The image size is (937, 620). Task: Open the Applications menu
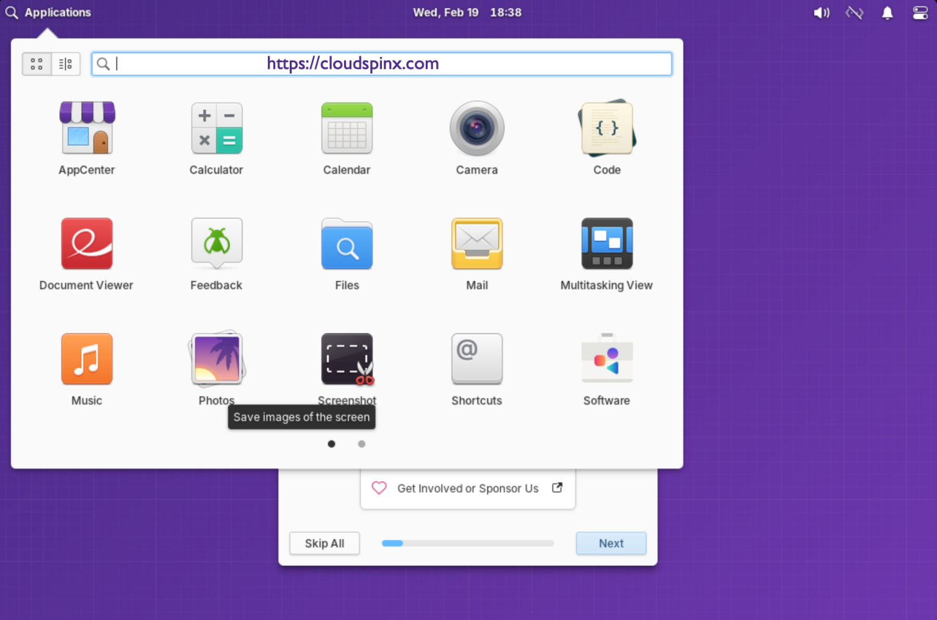[48, 12]
